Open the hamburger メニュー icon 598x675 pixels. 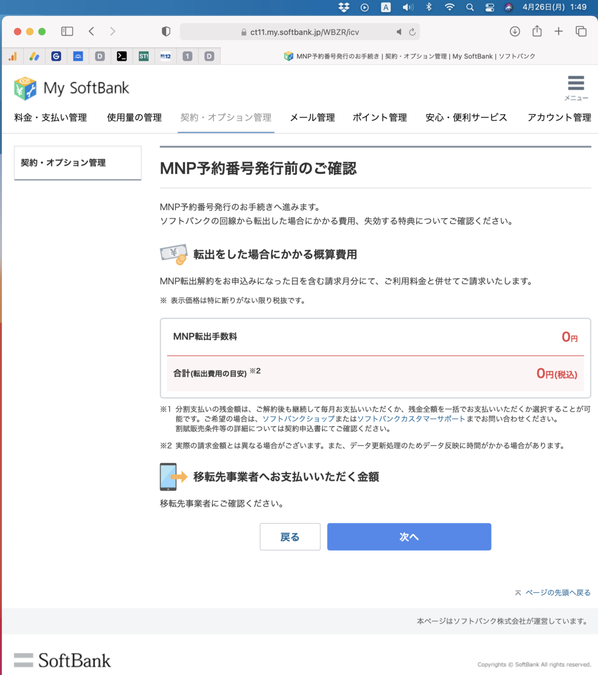point(576,88)
